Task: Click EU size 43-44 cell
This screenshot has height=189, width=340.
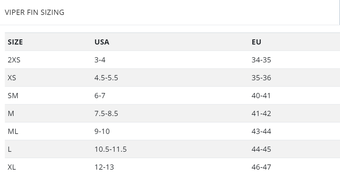Action: click(261, 131)
